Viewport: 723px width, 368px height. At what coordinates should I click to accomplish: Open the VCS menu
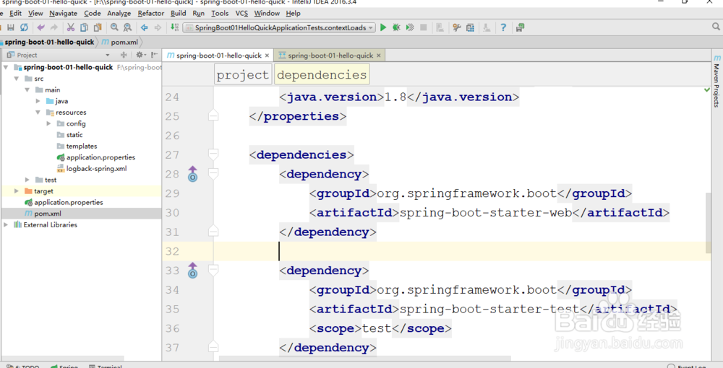click(x=241, y=13)
